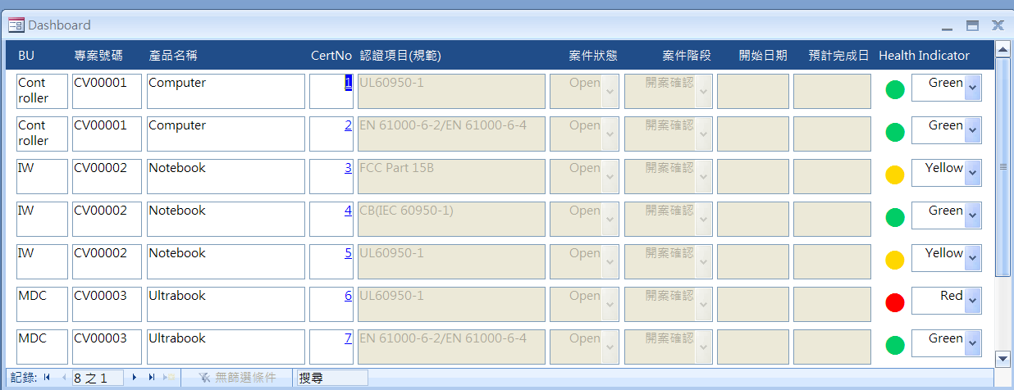Open Health Indicator dropdown for CertNo 6

973,301
